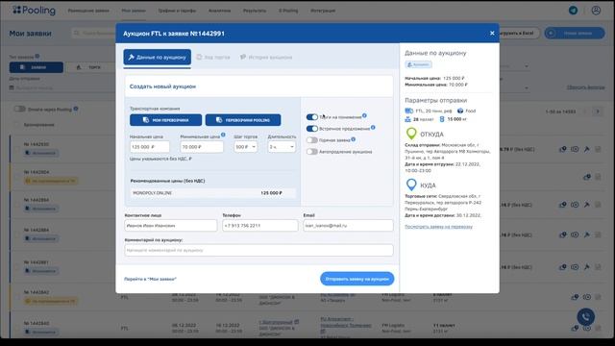Click the floating phone call icon
Screen dimensions: 615x346
[x=585, y=316]
